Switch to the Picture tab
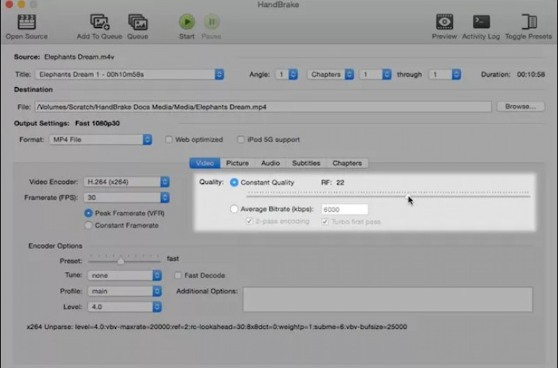The image size is (558, 368). coord(237,163)
